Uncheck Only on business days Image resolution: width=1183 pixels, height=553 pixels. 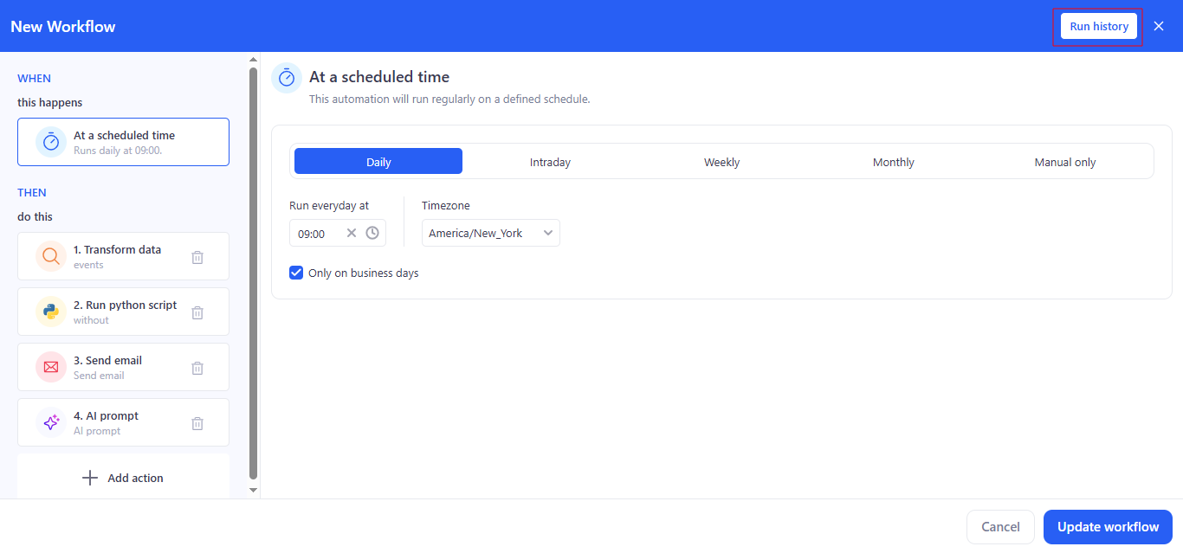[296, 272]
